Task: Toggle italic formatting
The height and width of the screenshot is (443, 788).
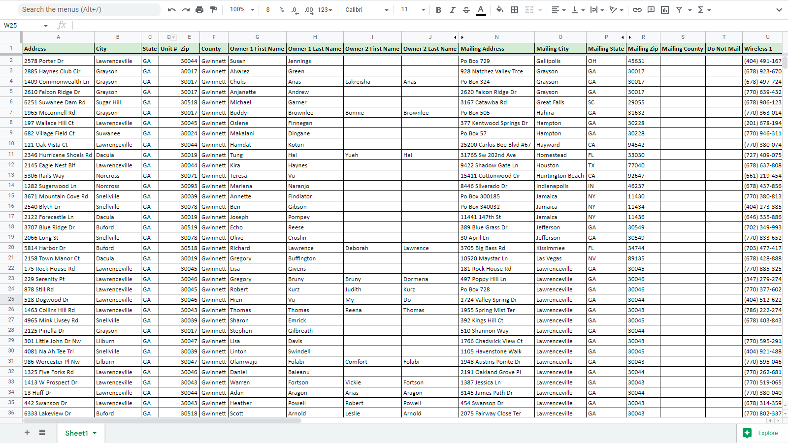Action: [x=452, y=10]
